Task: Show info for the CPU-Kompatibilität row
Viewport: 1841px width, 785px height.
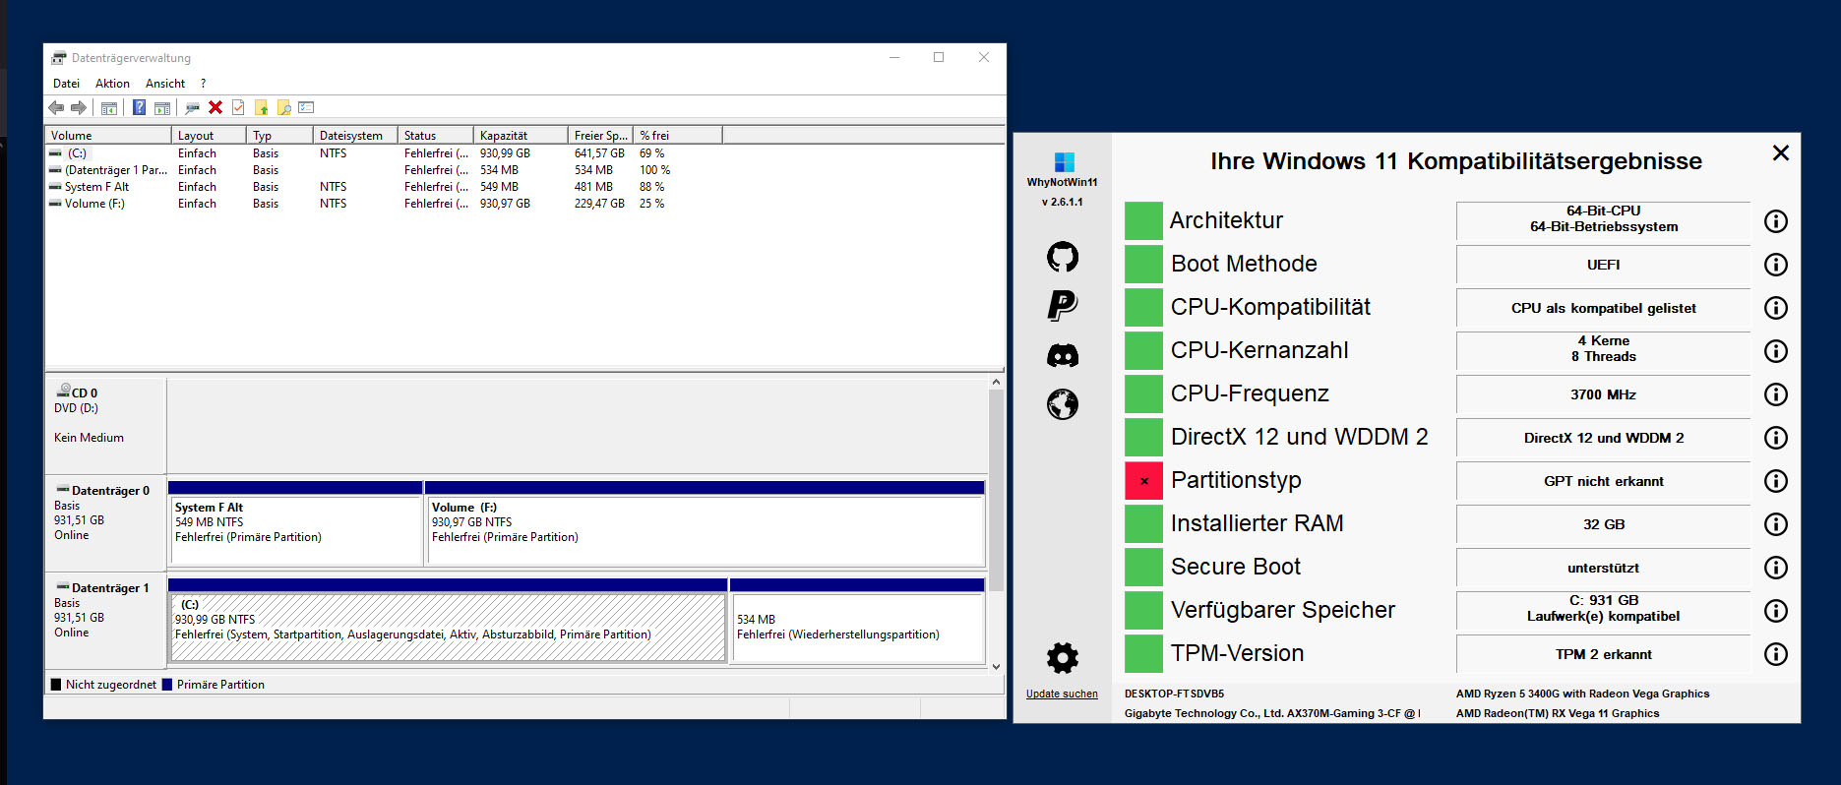Action: (x=1776, y=308)
